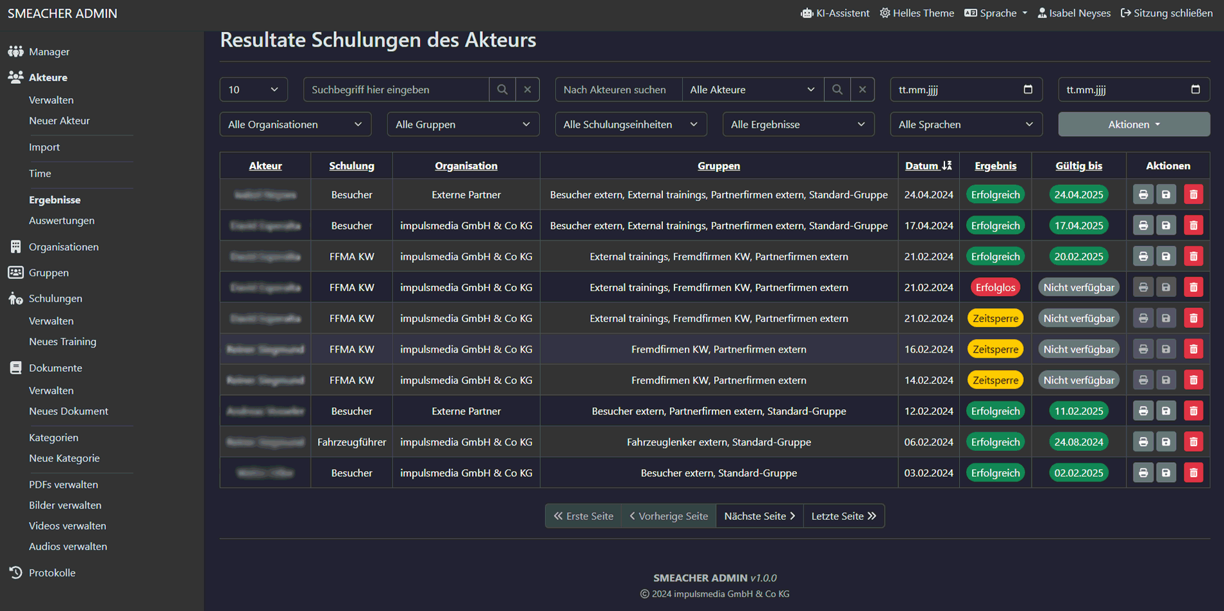
Task: Focus the Suchbegriff hier eingeben field
Action: [396, 90]
